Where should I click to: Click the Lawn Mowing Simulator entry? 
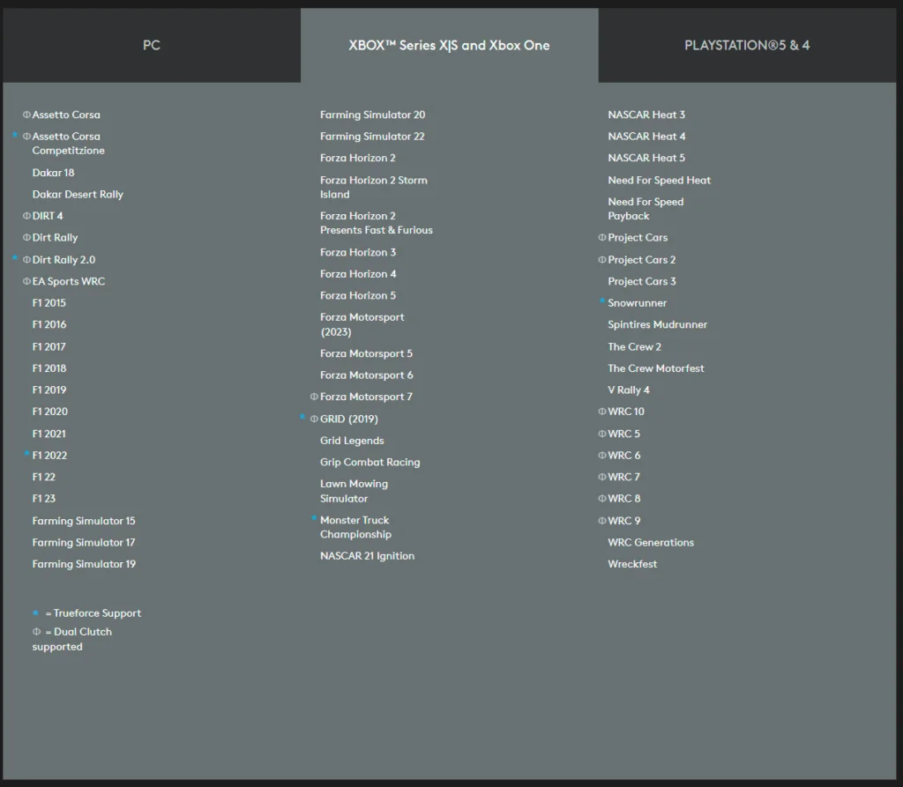pos(354,491)
